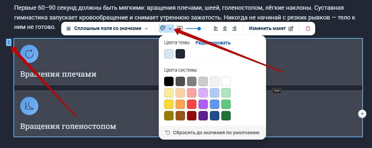Click Изменить макет button
Screen dimensions: 372x148
click(x=271, y=29)
